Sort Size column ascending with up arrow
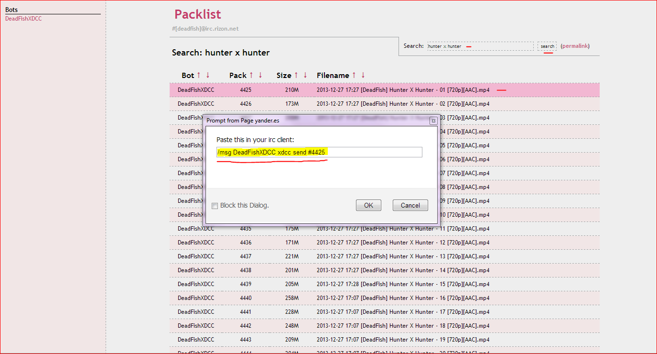This screenshot has width=657, height=354. (x=296, y=75)
